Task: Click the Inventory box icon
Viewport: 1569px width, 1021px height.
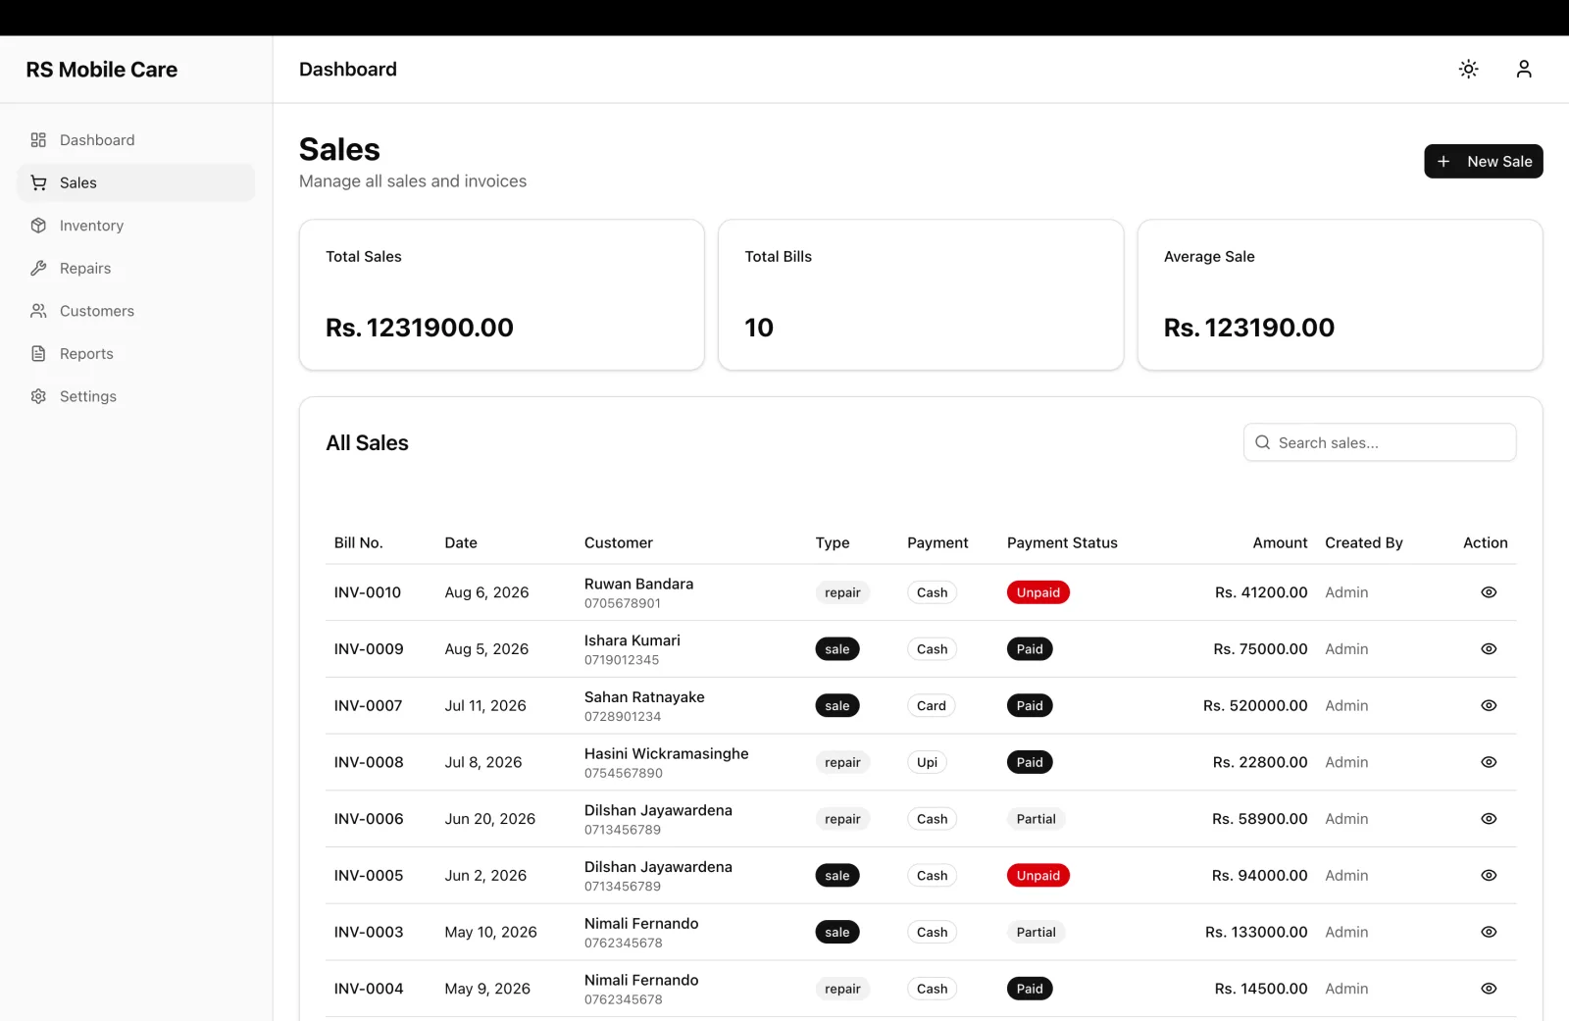Action: [38, 226]
